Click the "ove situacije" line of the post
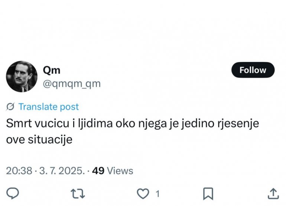Viewport: 286px width, 206px height. click(x=38, y=141)
